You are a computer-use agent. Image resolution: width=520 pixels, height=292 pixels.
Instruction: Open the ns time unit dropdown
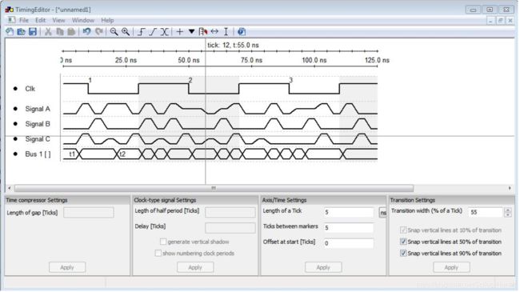tap(382, 212)
